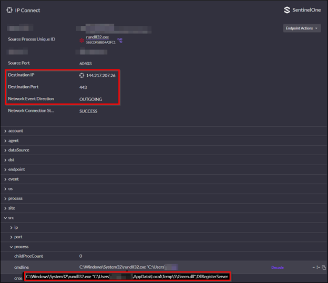The image size is (328, 283).
Task: Click the destination IP 144.217.207.26
Action: [x=100, y=75]
